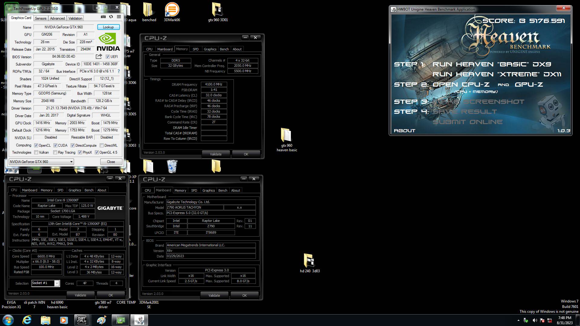
Task: Click the network tray icon
Action: [x=549, y=320]
